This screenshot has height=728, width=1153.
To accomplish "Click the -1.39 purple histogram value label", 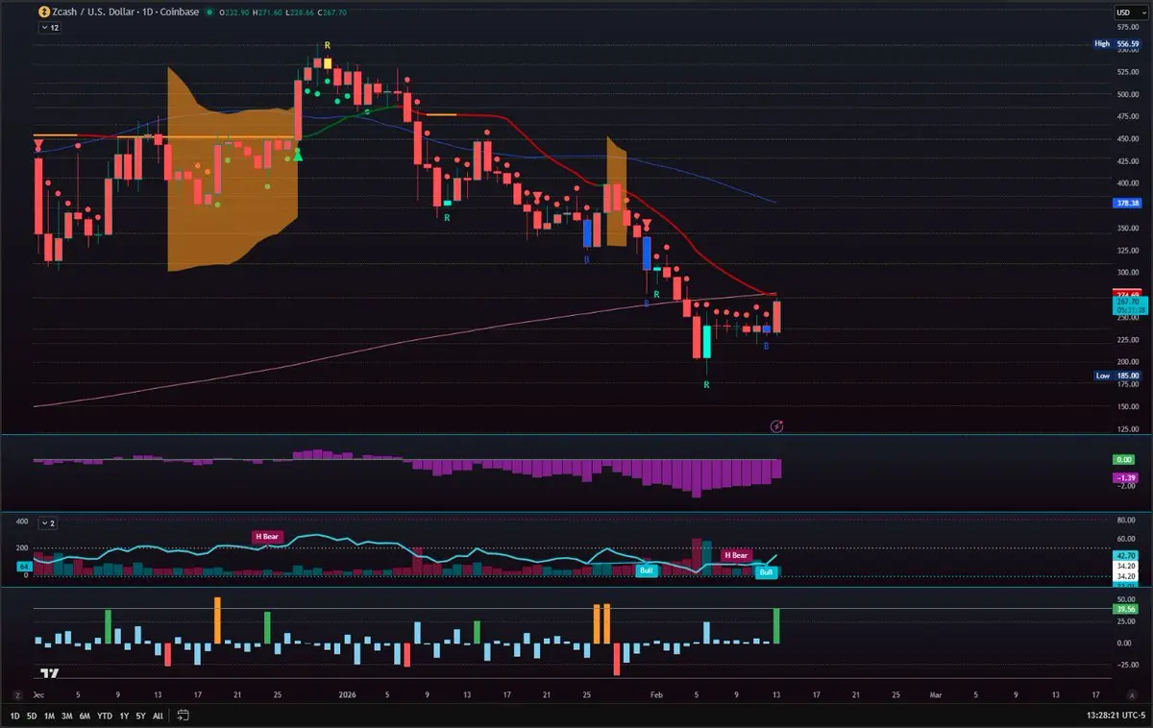I will [1127, 477].
